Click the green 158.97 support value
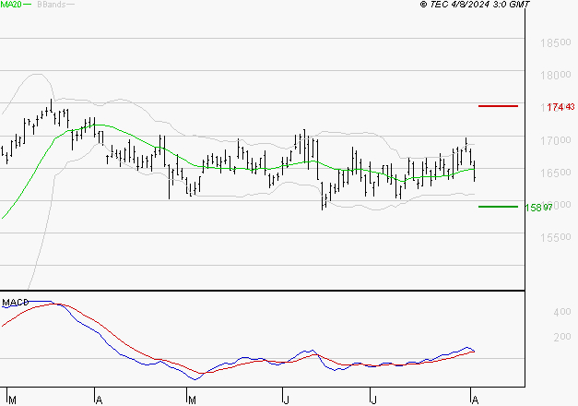Viewport: 578px width, 406px height. (x=538, y=208)
